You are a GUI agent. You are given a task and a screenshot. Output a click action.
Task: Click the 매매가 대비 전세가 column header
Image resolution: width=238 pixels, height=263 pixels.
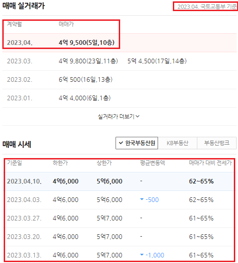[x=210, y=163]
